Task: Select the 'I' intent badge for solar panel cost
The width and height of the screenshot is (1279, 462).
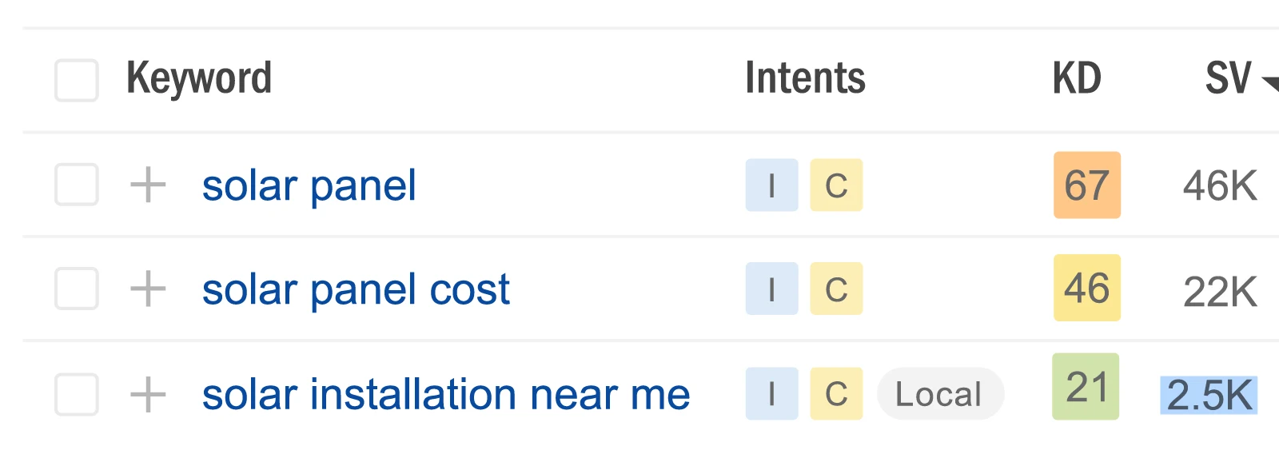Action: click(771, 289)
